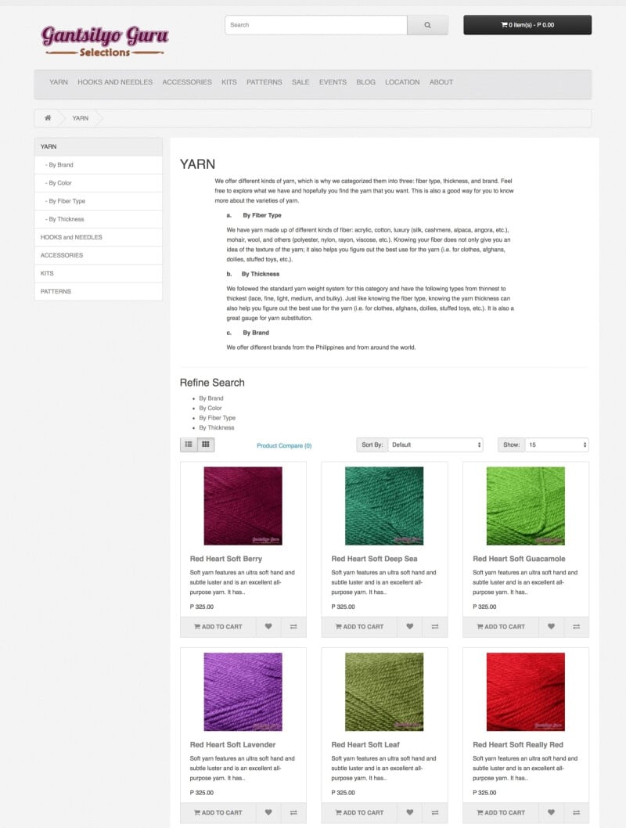Open HOOKS AND NEEDLES in top navigation

click(x=115, y=82)
